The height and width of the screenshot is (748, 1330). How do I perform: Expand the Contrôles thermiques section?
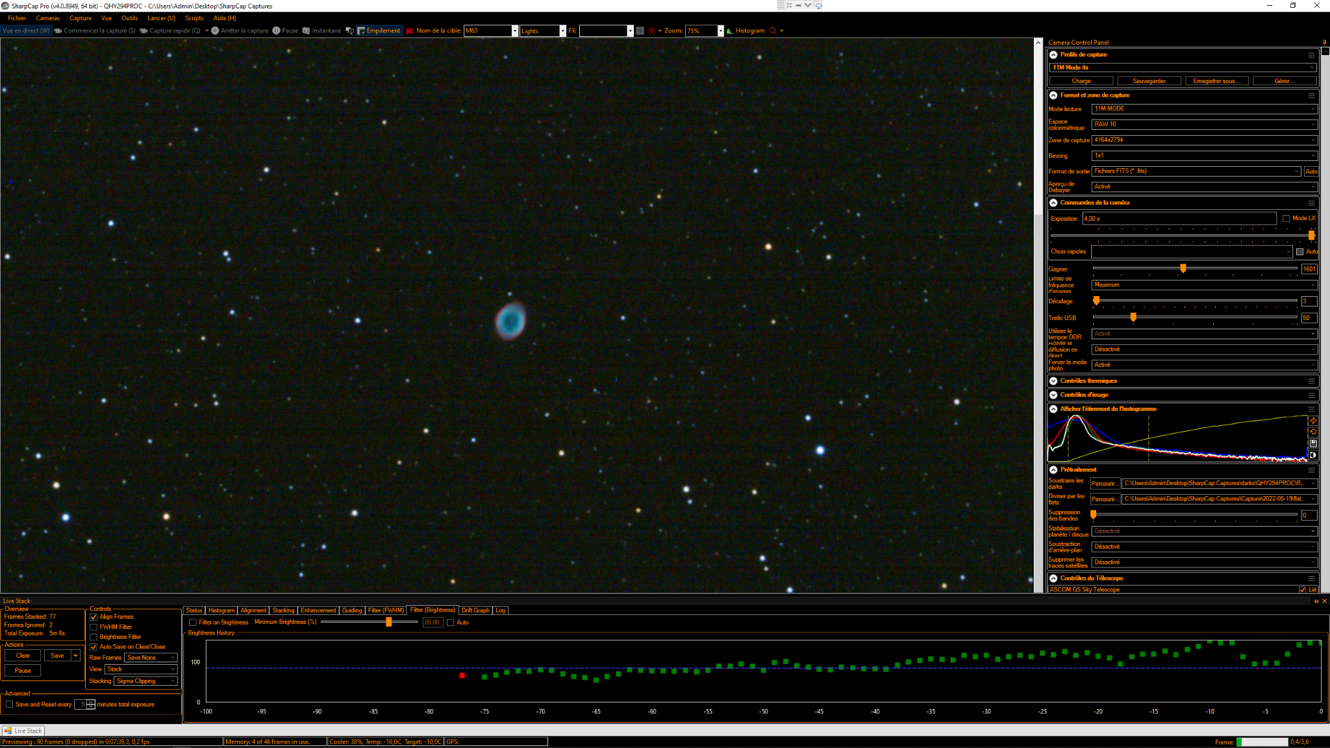[x=1053, y=381]
